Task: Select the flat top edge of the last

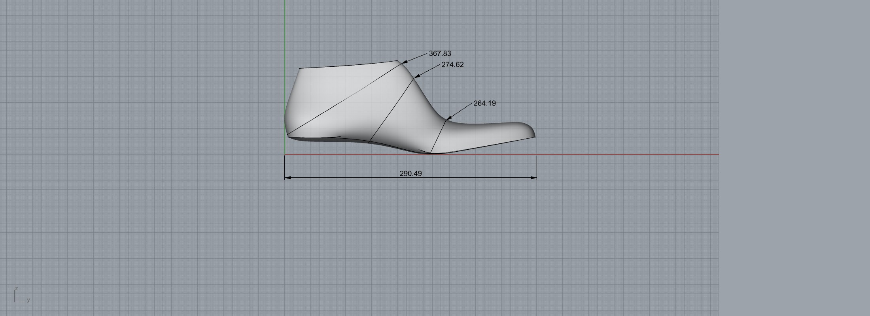Action: click(x=348, y=65)
